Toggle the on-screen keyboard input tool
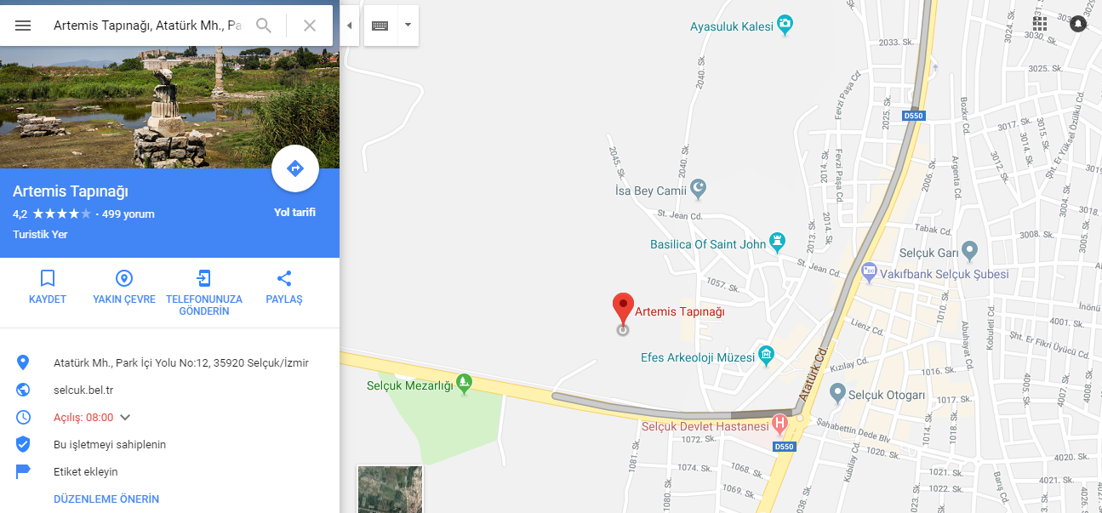Screen dimensions: 1102x513 click(x=380, y=26)
